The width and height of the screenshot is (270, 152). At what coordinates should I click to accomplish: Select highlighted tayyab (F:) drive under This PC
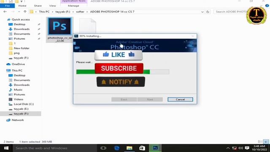pos(21,114)
